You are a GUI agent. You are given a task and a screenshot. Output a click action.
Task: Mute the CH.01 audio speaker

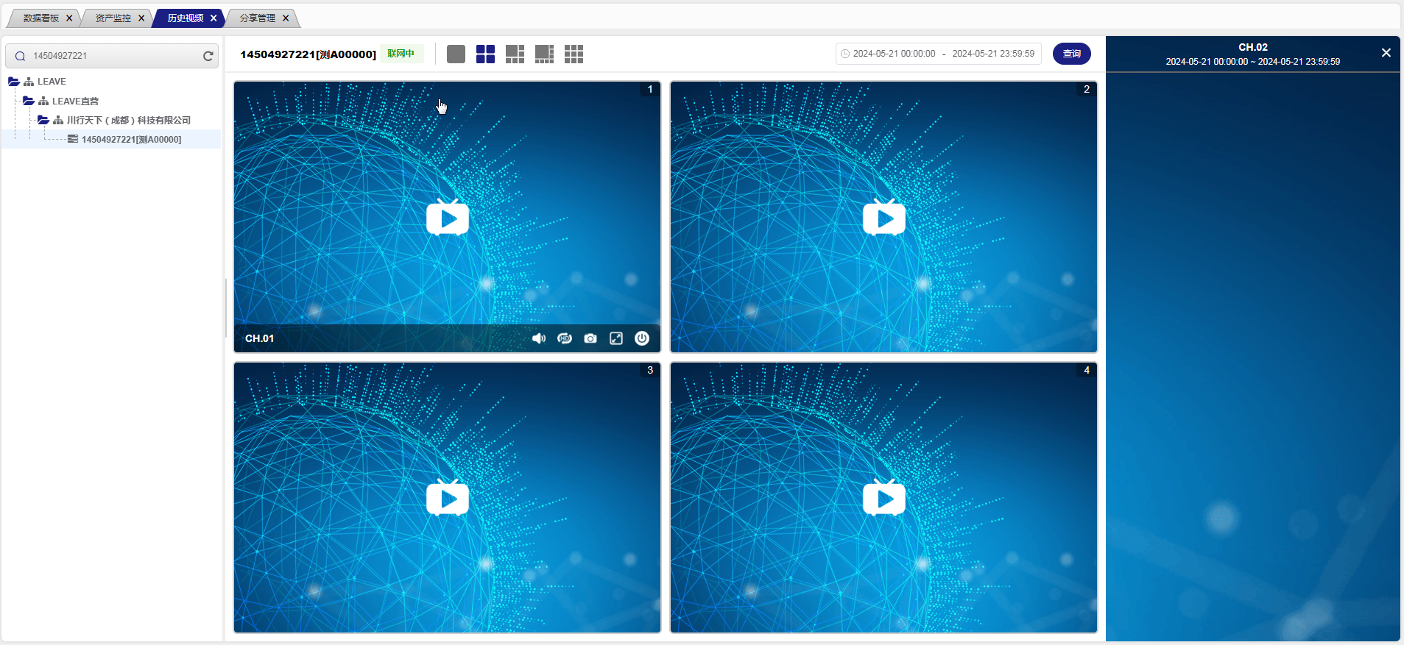pyautogui.click(x=539, y=338)
